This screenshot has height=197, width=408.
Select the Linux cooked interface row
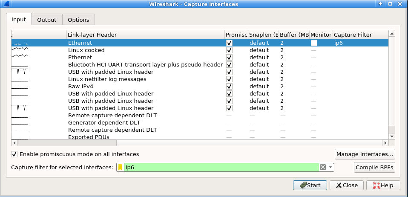[x=200, y=50]
